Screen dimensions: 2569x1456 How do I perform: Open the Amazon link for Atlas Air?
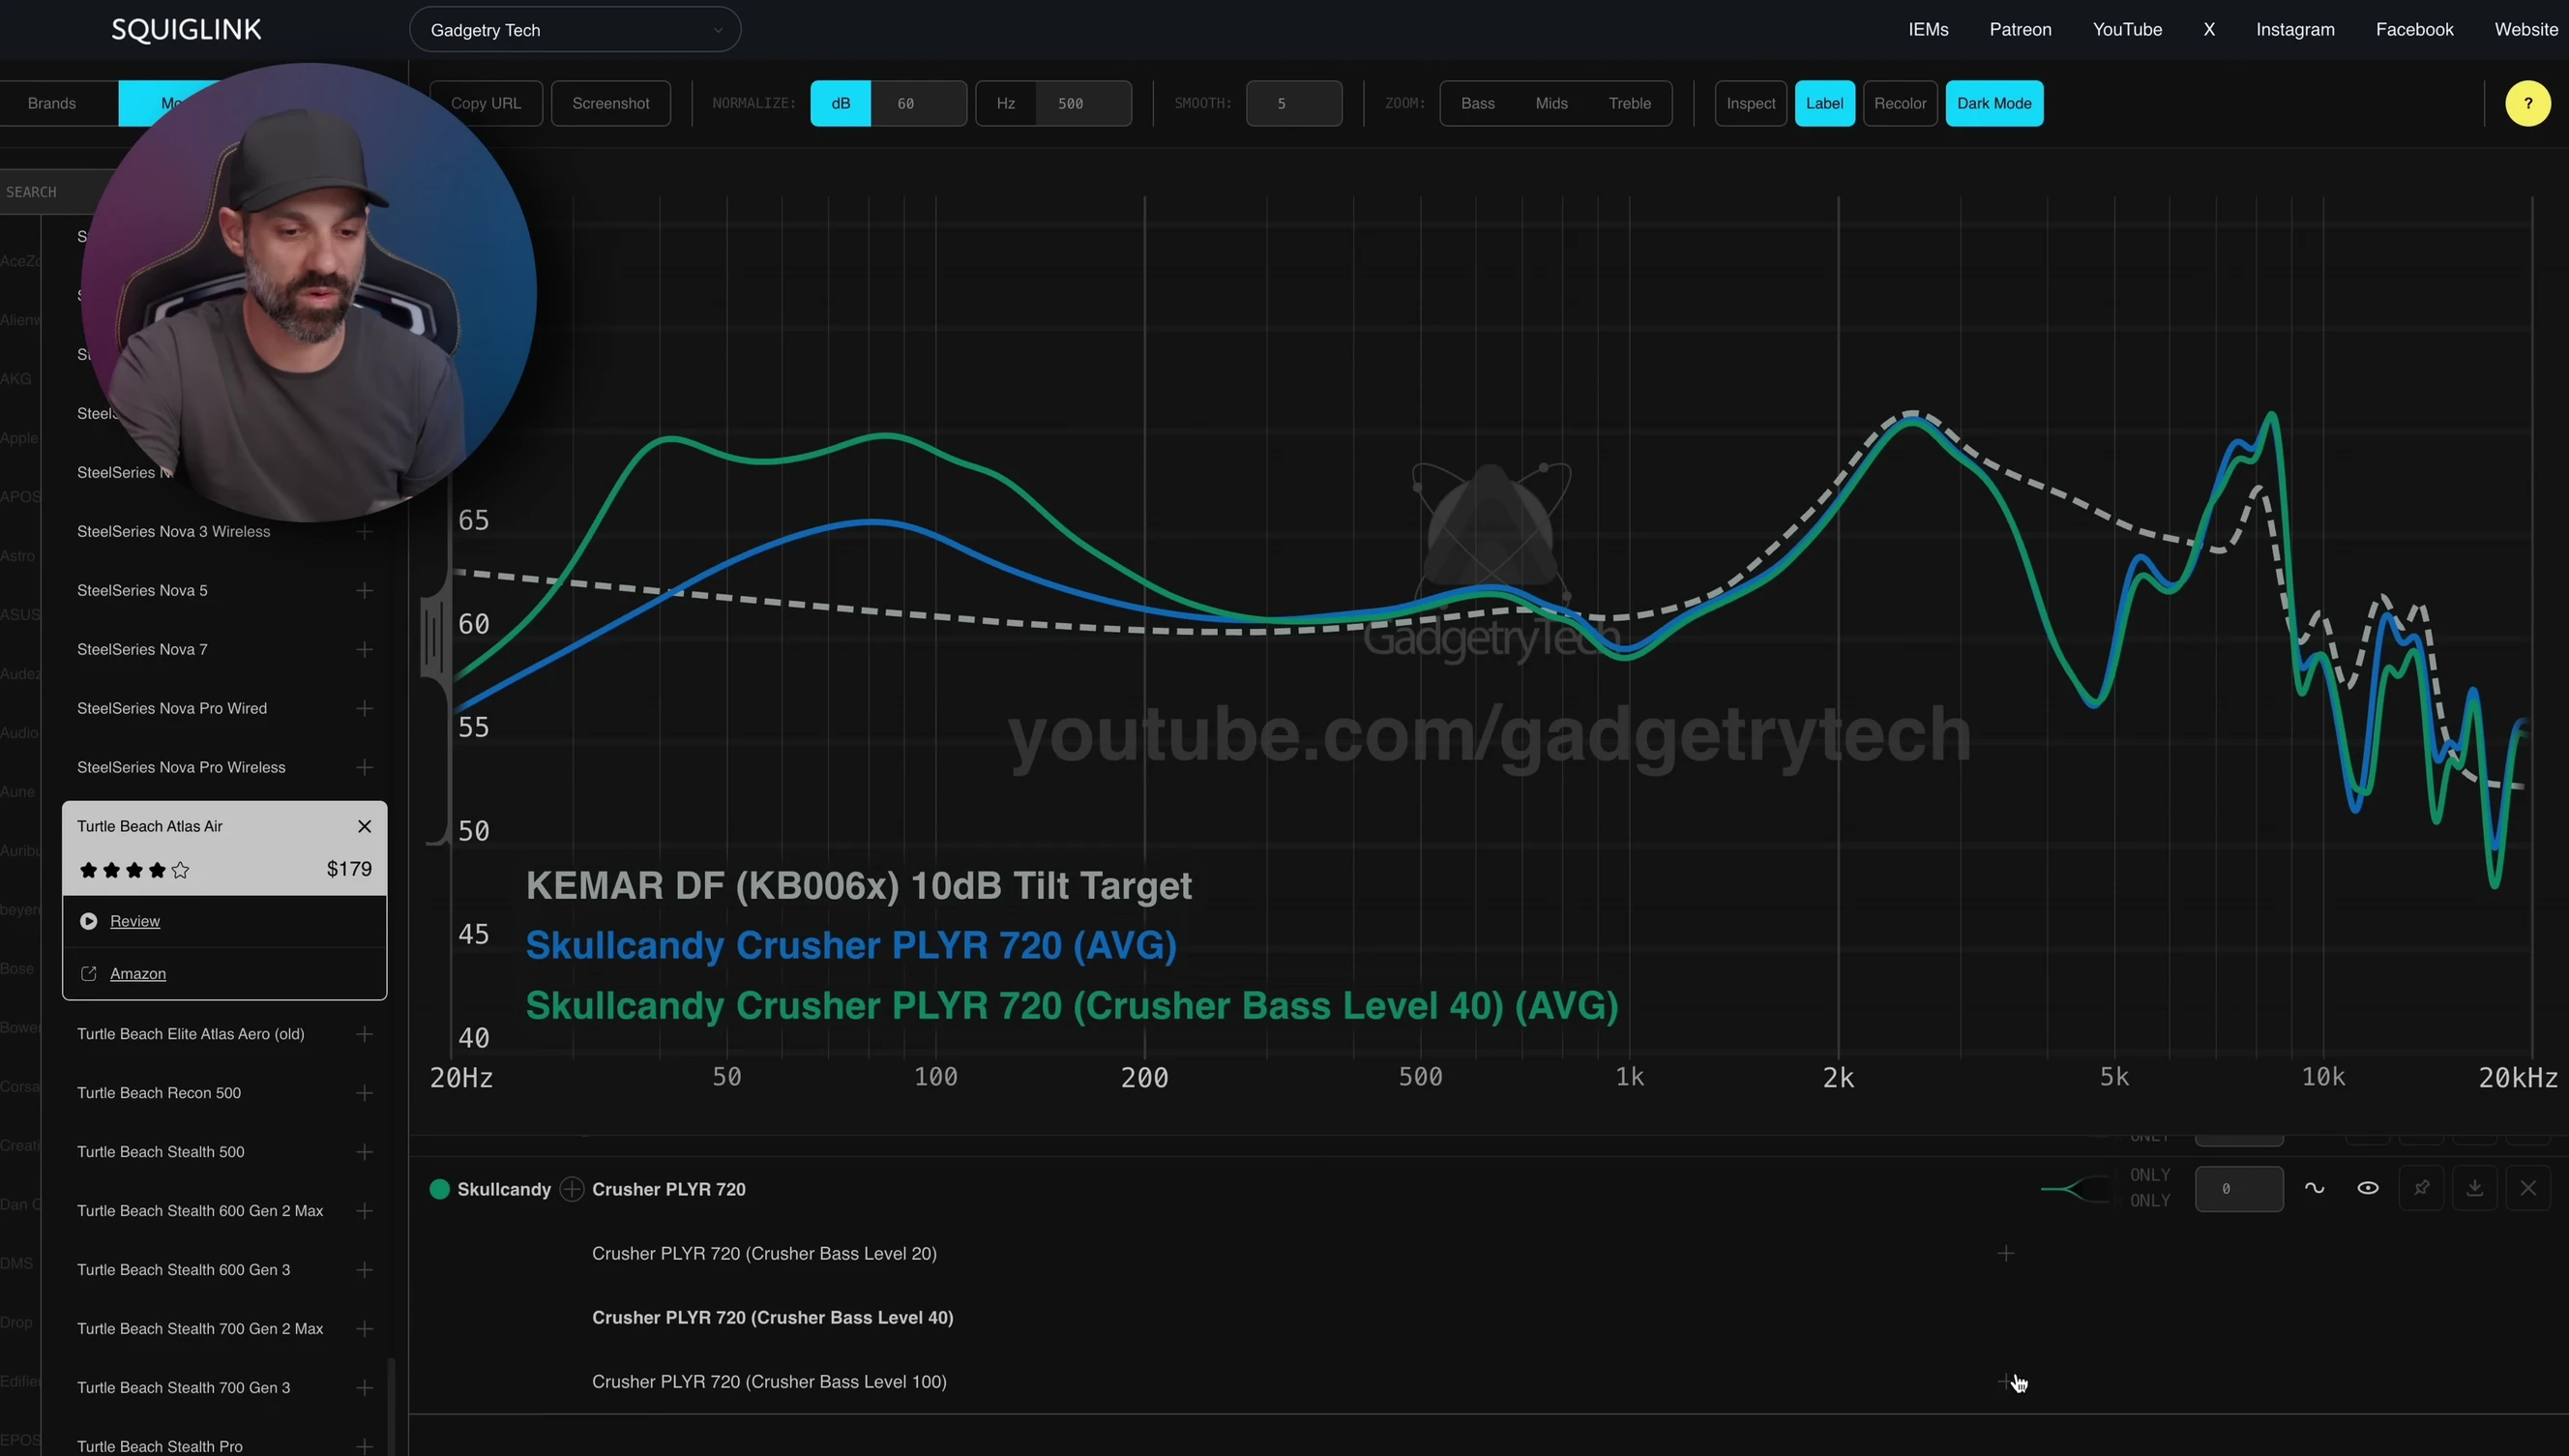[138, 973]
